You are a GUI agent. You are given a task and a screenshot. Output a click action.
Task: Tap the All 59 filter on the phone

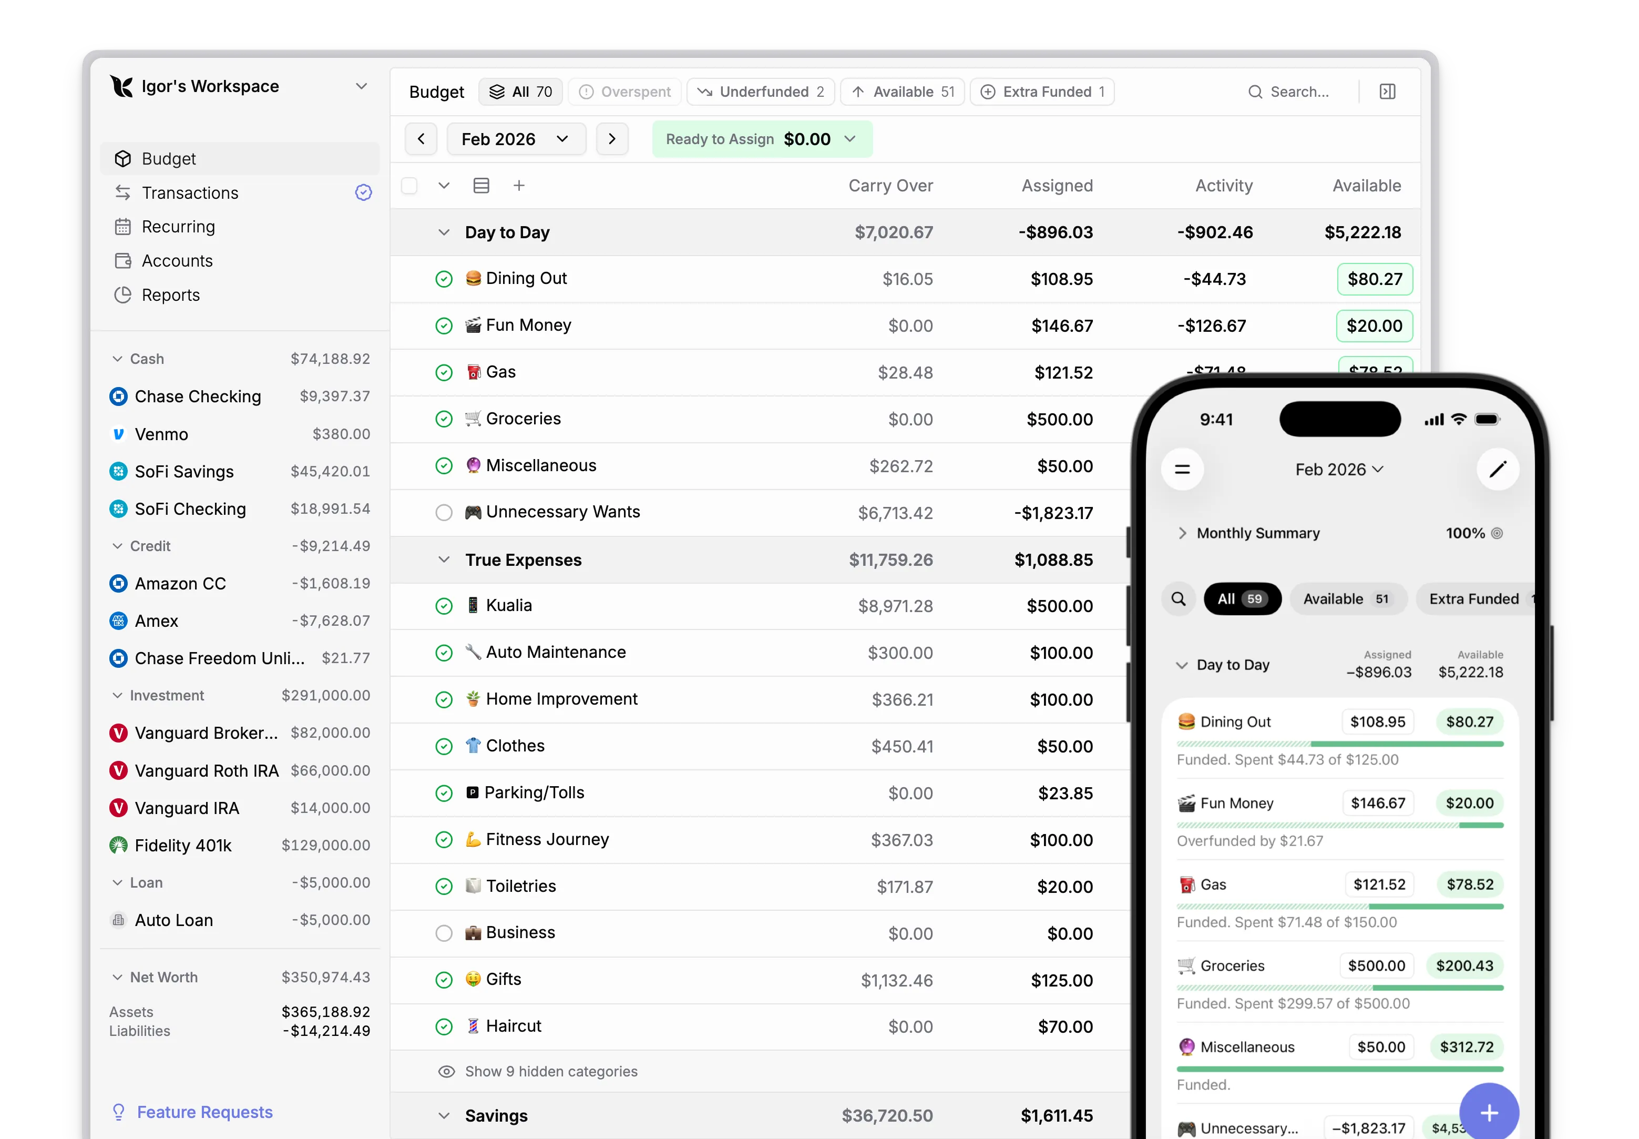[x=1242, y=599]
